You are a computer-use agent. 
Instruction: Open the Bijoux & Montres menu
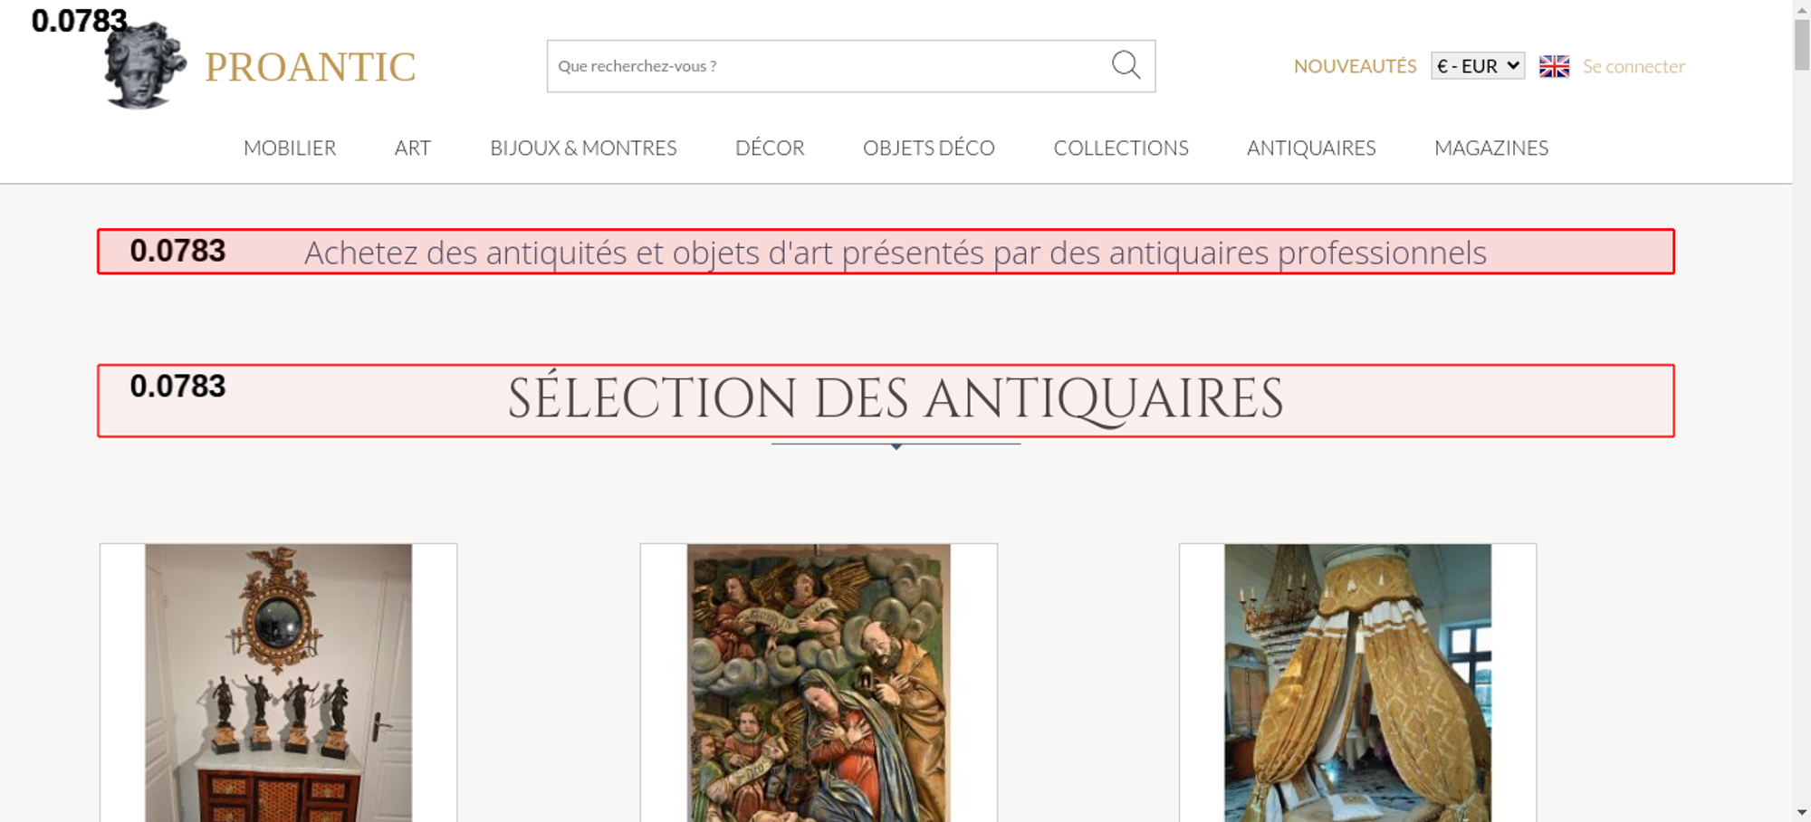point(583,148)
